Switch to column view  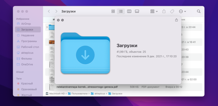(x=129, y=11)
